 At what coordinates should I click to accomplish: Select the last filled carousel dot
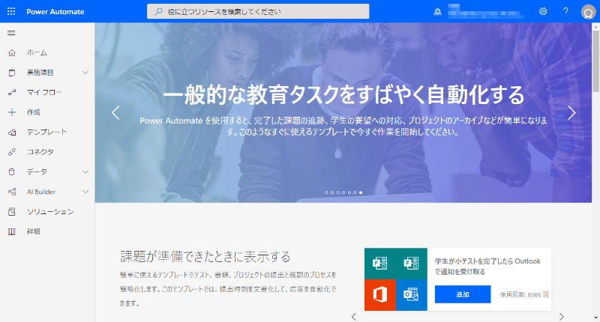coord(361,192)
